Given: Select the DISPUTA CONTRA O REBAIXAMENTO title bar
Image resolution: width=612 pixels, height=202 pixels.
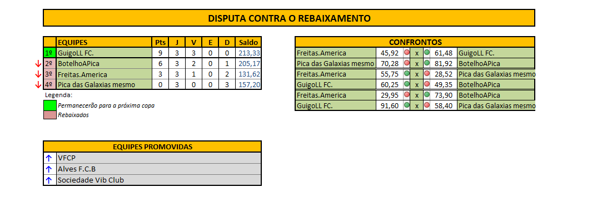Looking at the screenshot, I should click(x=289, y=18).
